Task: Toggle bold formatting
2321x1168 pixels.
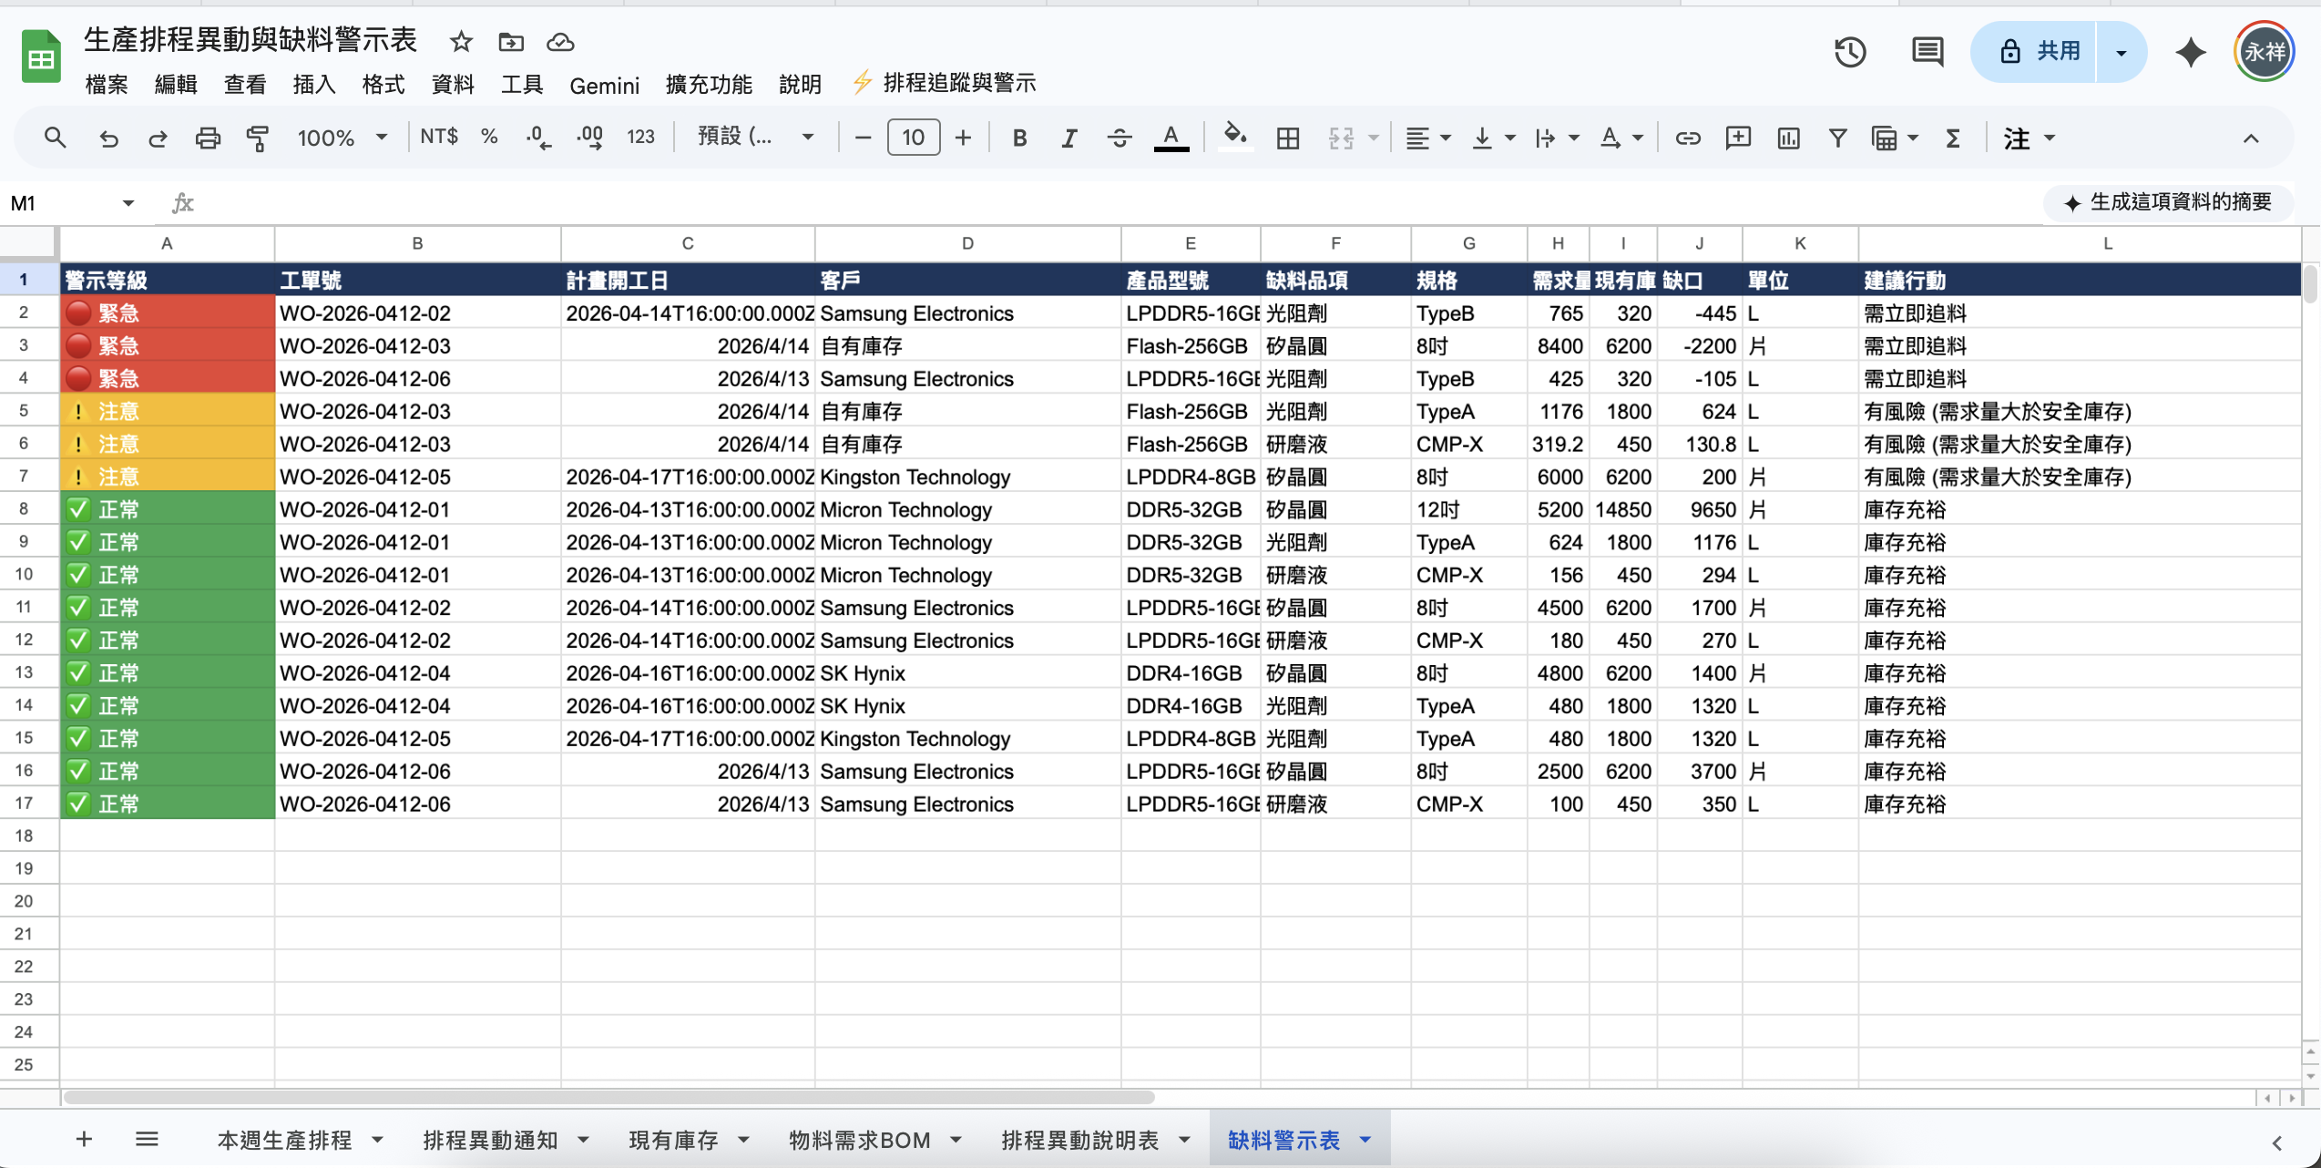Action: pyautogui.click(x=1019, y=138)
